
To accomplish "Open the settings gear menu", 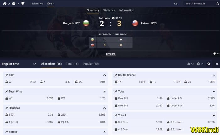I will coord(199,64).
